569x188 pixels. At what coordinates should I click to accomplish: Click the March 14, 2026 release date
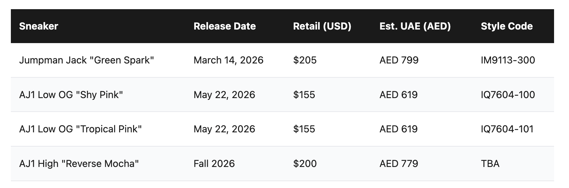tap(228, 60)
